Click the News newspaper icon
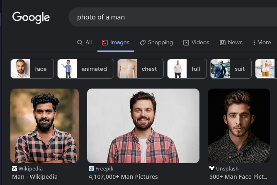 [x=223, y=43]
